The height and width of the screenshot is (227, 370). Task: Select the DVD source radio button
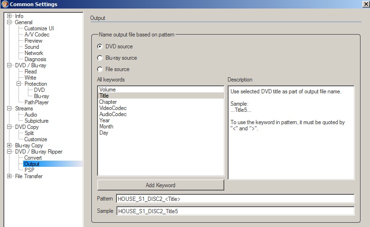point(99,46)
